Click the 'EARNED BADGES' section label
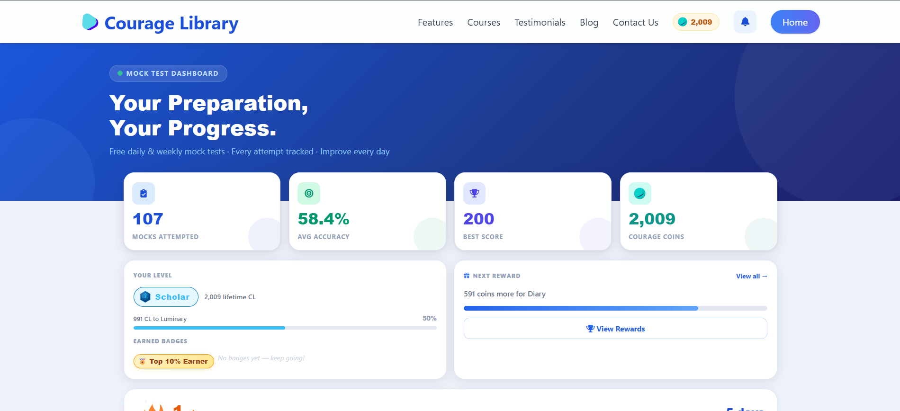The width and height of the screenshot is (900, 411). [160, 341]
